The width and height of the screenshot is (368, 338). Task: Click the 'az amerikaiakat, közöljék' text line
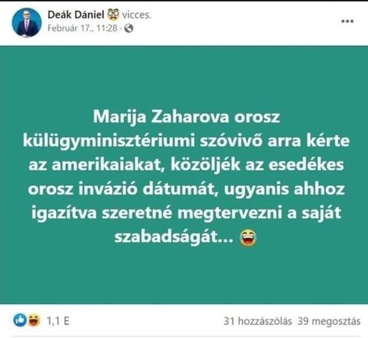click(135, 165)
